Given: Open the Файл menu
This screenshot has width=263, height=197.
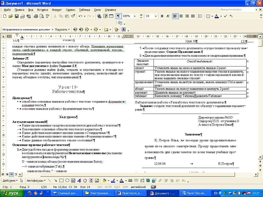Looking at the screenshot, I should [7, 10].
